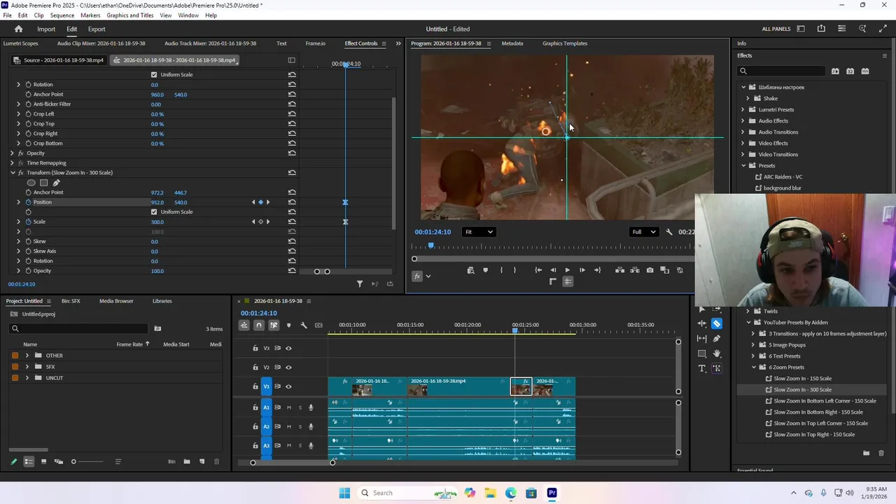The image size is (896, 504).
Task: Expand the Video Effects folder
Action: tap(743, 143)
